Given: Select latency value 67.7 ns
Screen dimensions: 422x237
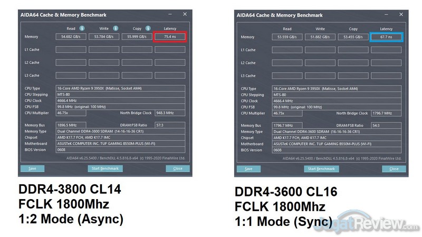Looking at the screenshot, I should click(386, 37).
